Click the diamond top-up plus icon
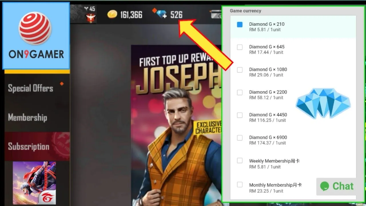366x206 pixels. pos(162,14)
